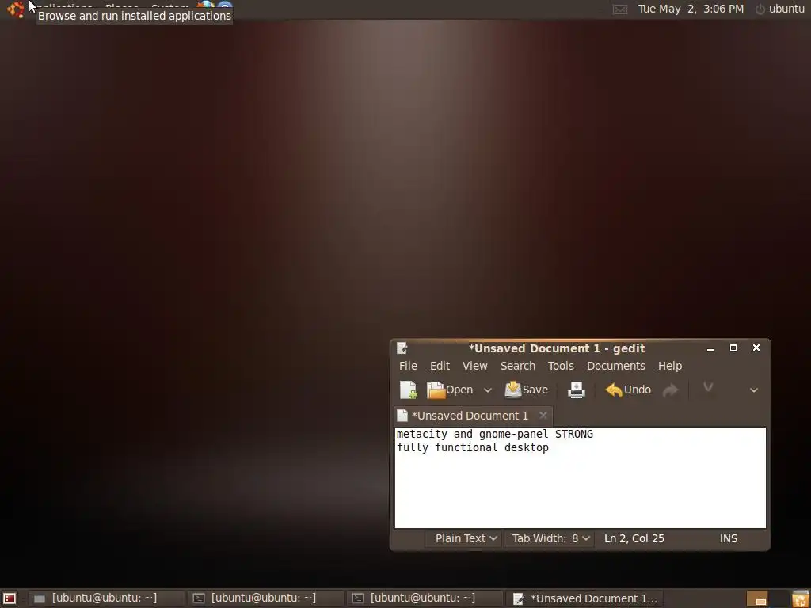
Task: Open the Edit menu in gedit
Action: click(x=440, y=366)
